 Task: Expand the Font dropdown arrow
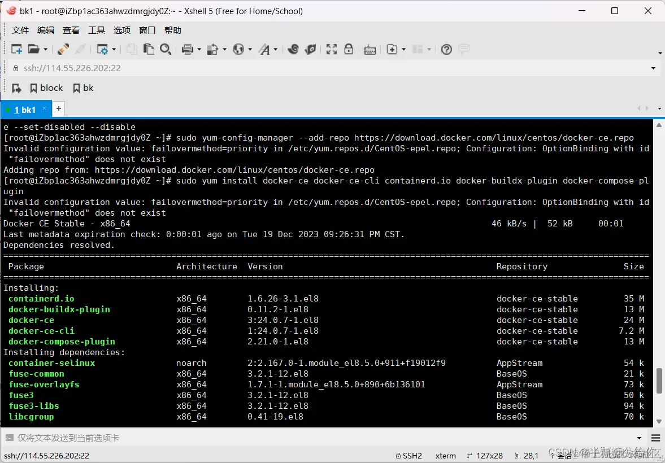(276, 50)
